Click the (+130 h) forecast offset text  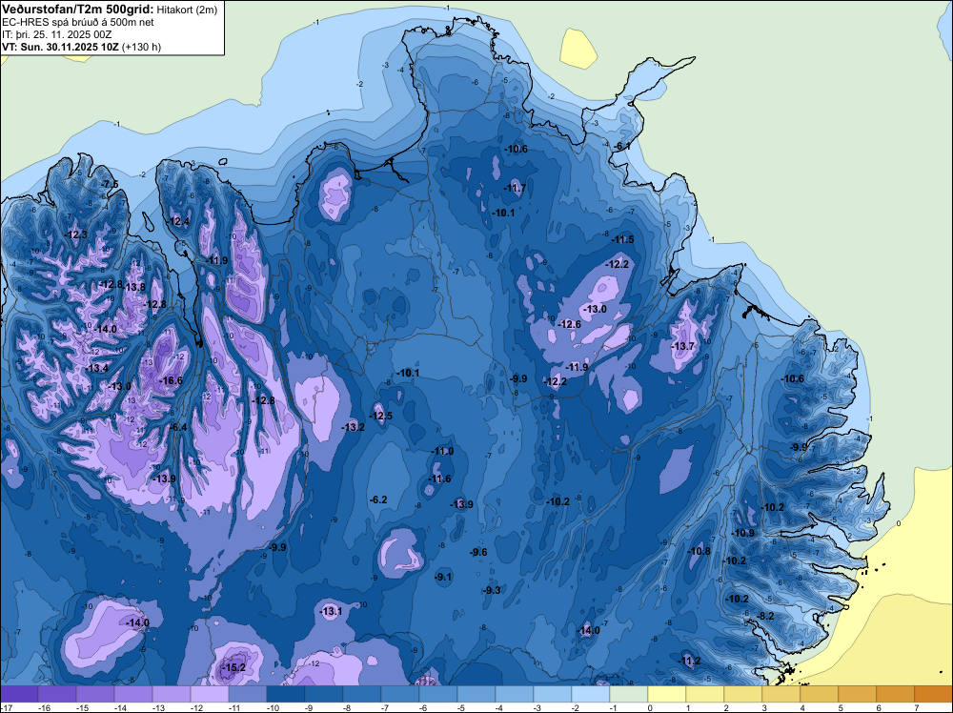[x=142, y=47]
